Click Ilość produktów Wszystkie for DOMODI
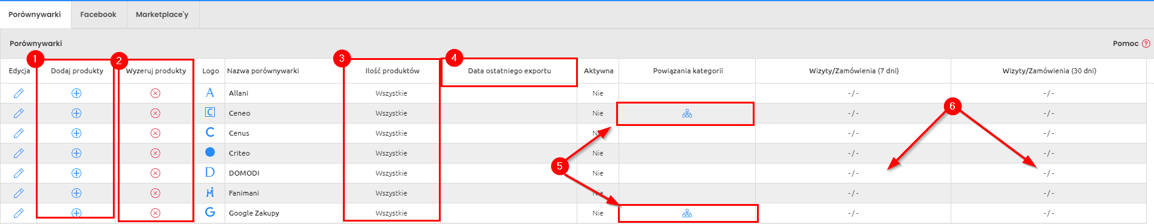This screenshot has width=1154, height=224. tap(392, 173)
